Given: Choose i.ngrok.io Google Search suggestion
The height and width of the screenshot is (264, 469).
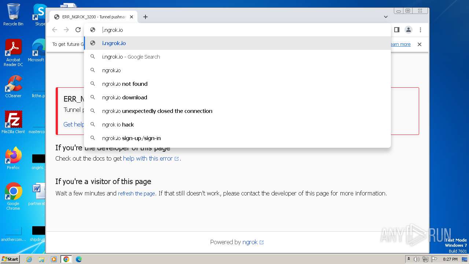Looking at the screenshot, I should [x=237, y=57].
